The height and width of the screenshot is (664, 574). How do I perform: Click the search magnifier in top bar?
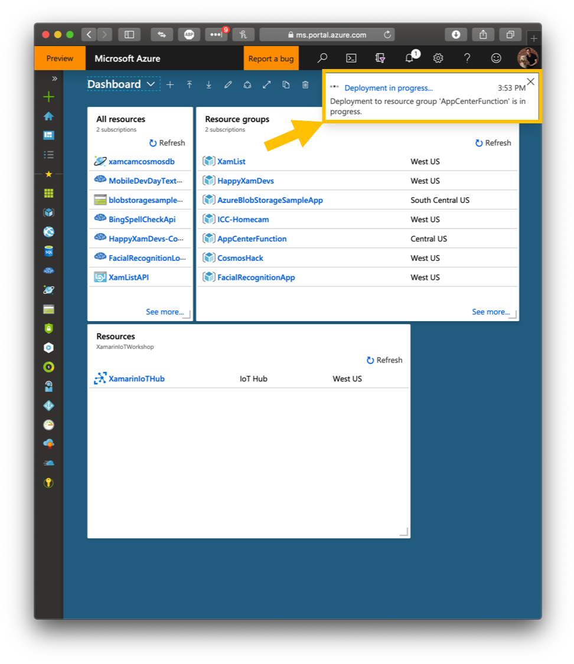(322, 58)
